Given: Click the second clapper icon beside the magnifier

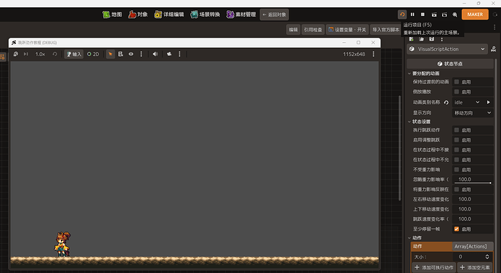Looking at the screenshot, I should click(444, 15).
